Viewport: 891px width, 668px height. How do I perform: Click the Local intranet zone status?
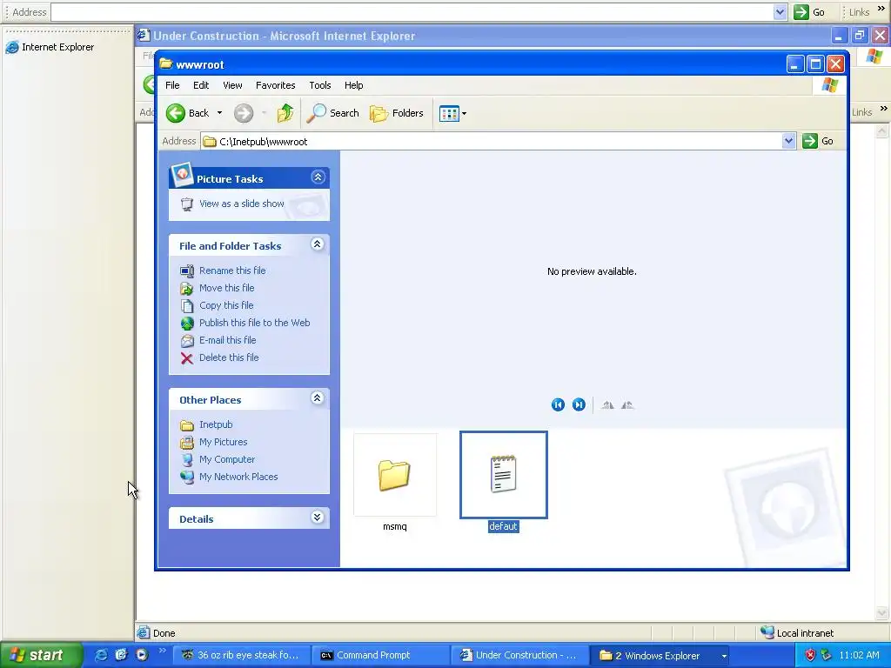point(798,633)
